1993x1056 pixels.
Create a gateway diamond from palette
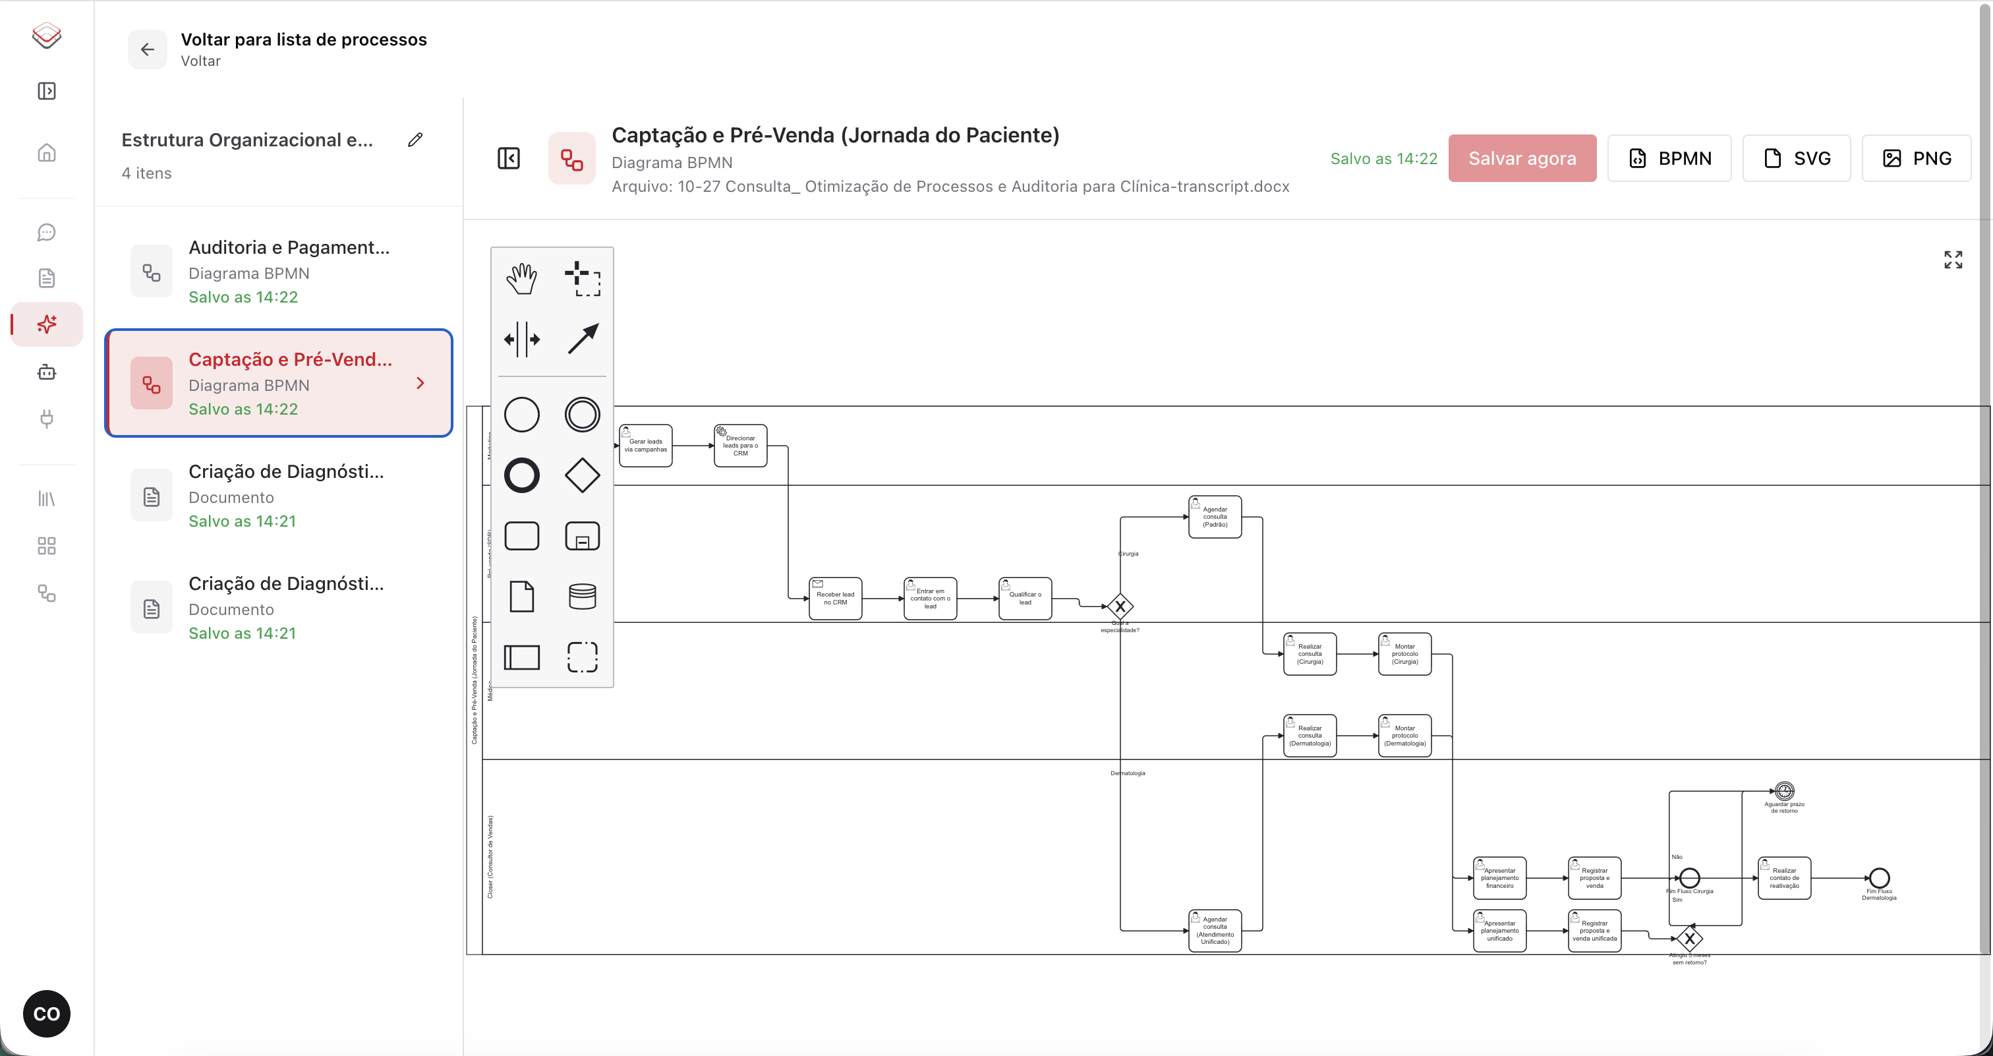(582, 475)
